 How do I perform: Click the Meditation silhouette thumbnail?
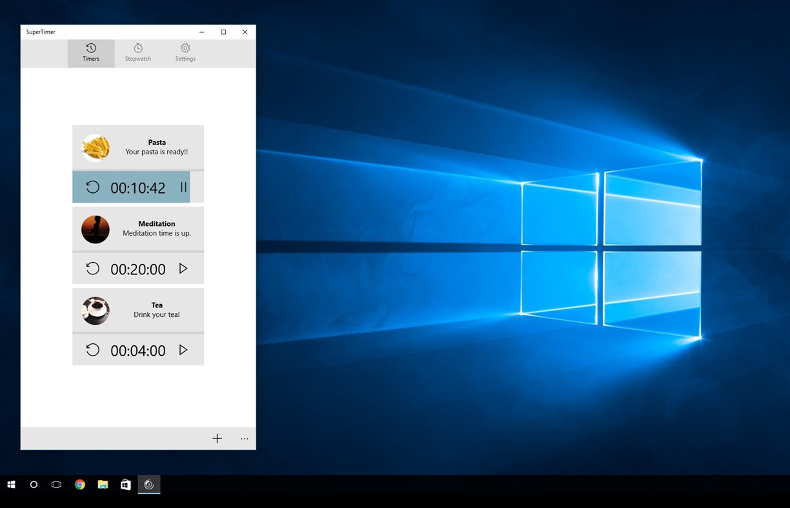click(95, 229)
